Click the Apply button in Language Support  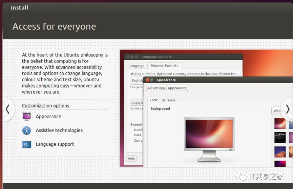137,103
